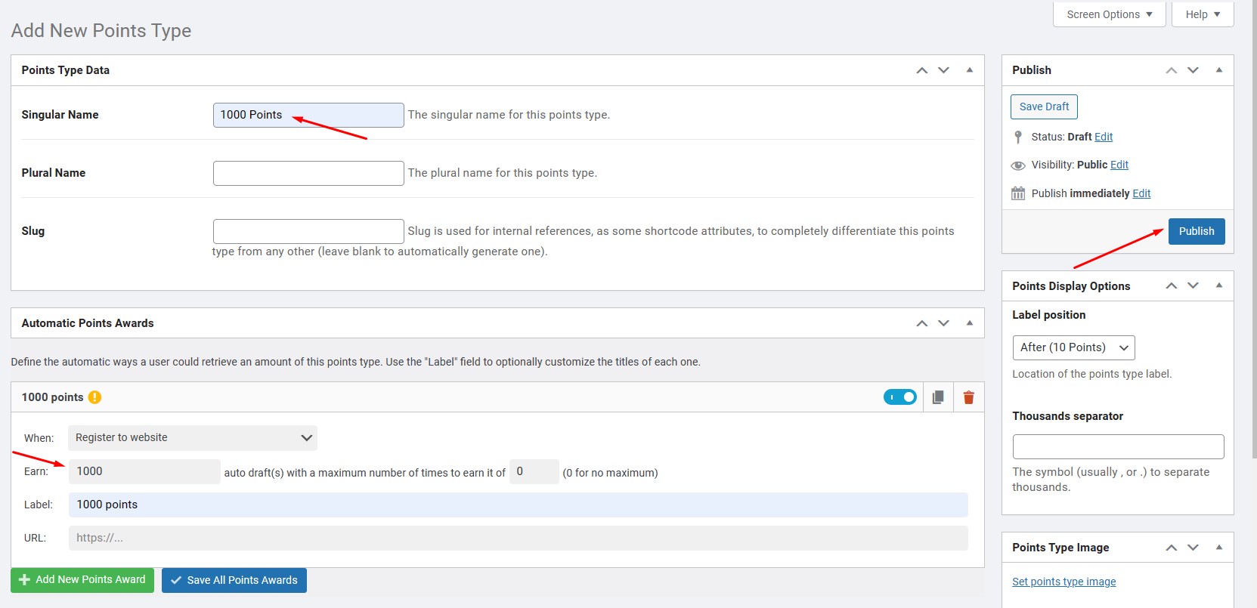This screenshot has width=1257, height=608.
Task: Focus the Plural Name field
Action: [x=308, y=173]
